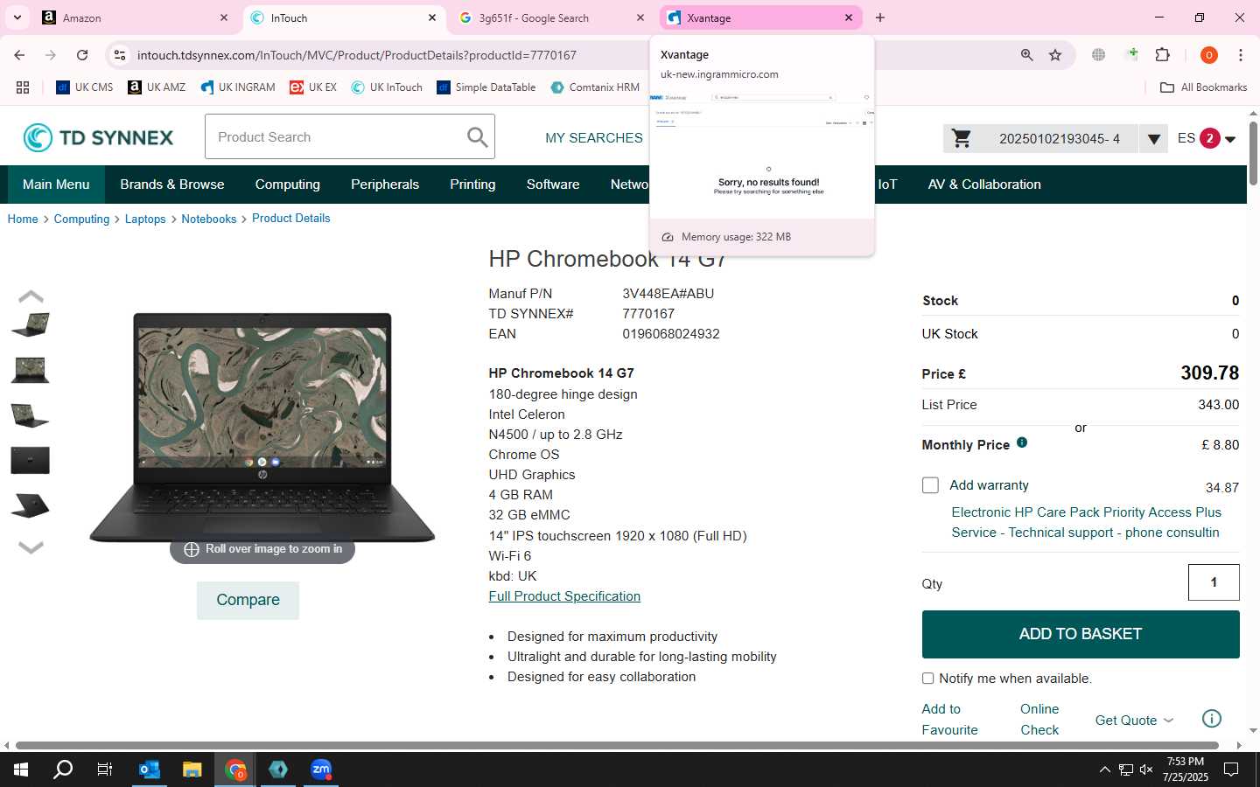
Task: Open UK AMZ bookmark
Action: pyautogui.click(x=157, y=87)
